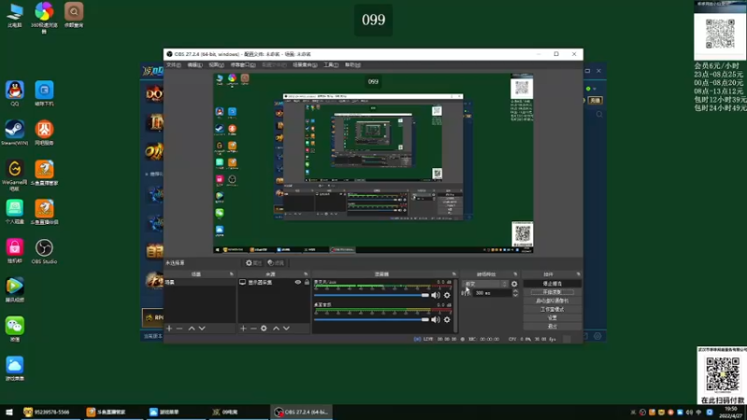The image size is (747, 420).
Task: Toggle eye visibility of display capture source
Action: 298,283
